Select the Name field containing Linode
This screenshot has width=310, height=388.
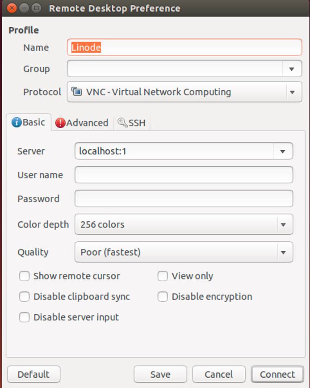tap(183, 47)
